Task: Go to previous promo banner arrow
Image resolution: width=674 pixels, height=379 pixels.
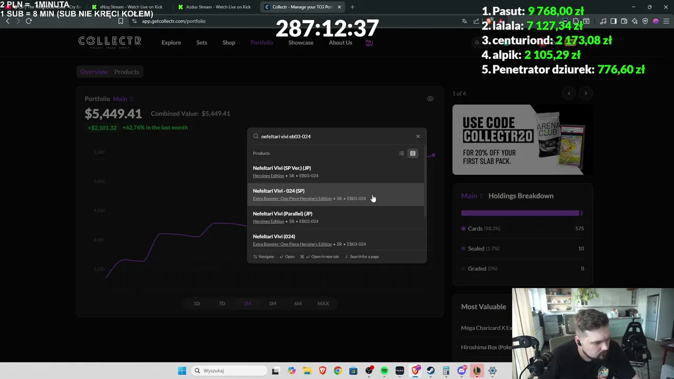Action: pos(569,93)
